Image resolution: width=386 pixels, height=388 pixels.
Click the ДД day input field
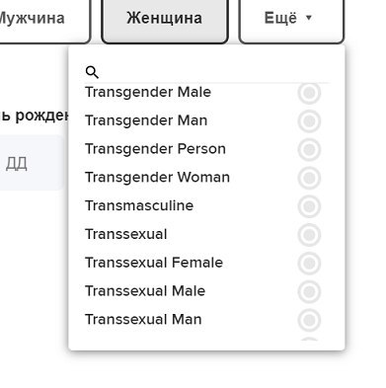pos(32,163)
